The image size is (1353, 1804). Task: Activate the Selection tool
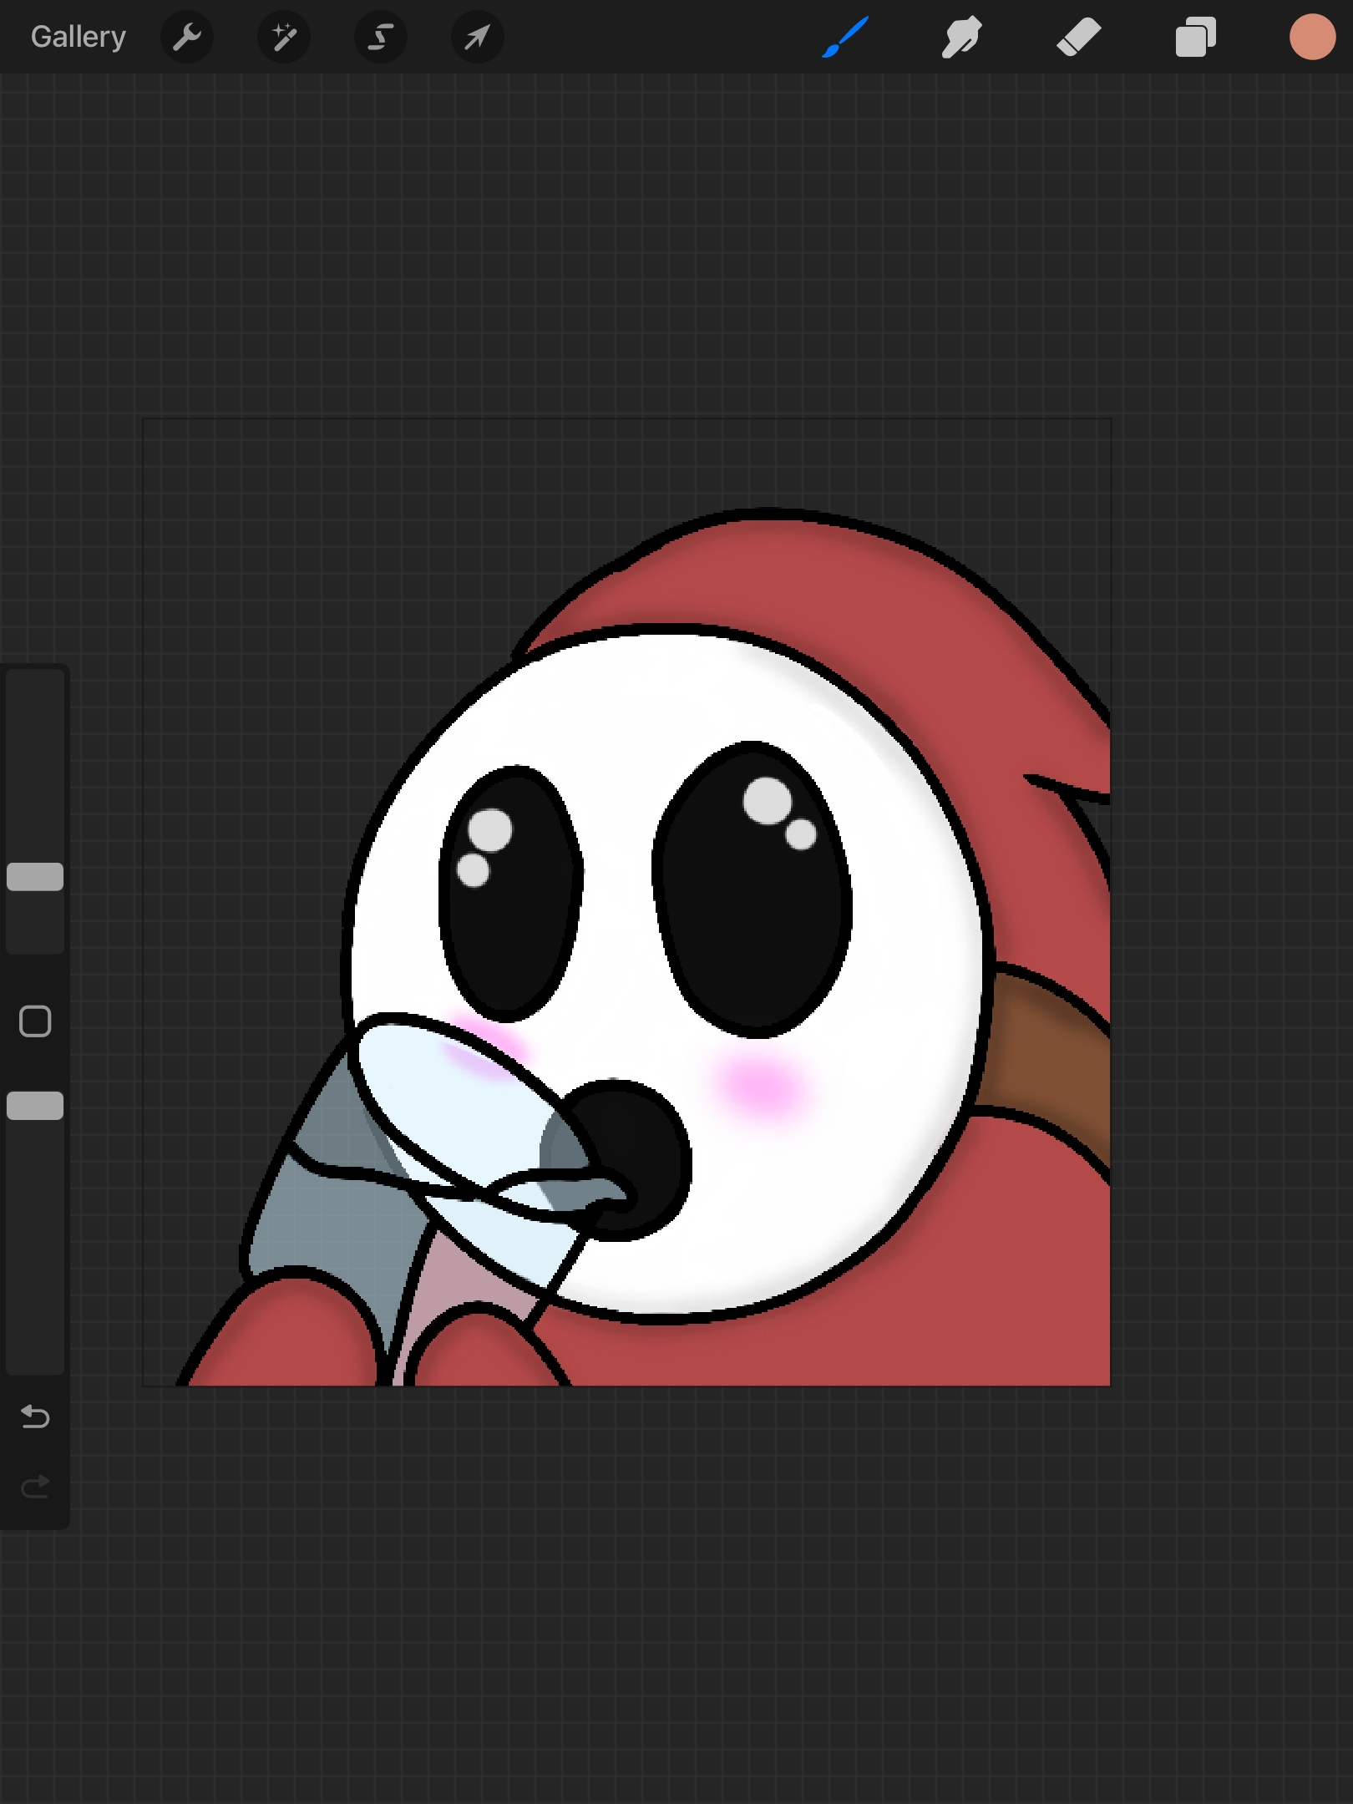[x=381, y=38]
